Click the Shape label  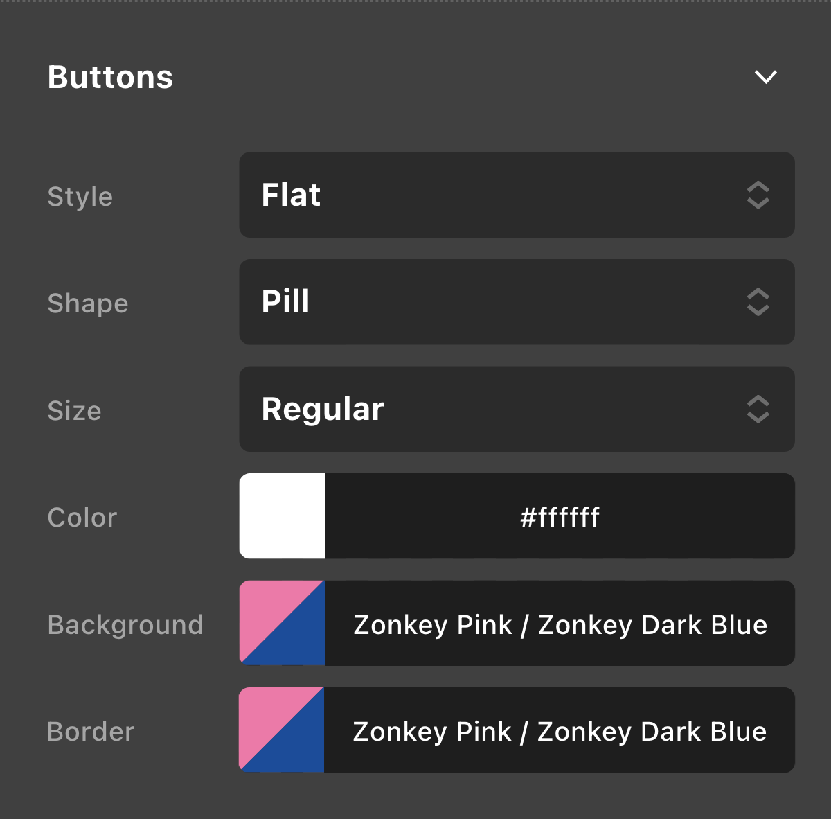point(88,303)
